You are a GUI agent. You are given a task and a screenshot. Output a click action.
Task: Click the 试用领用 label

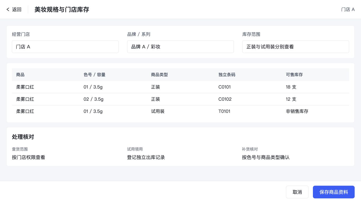(x=135, y=149)
